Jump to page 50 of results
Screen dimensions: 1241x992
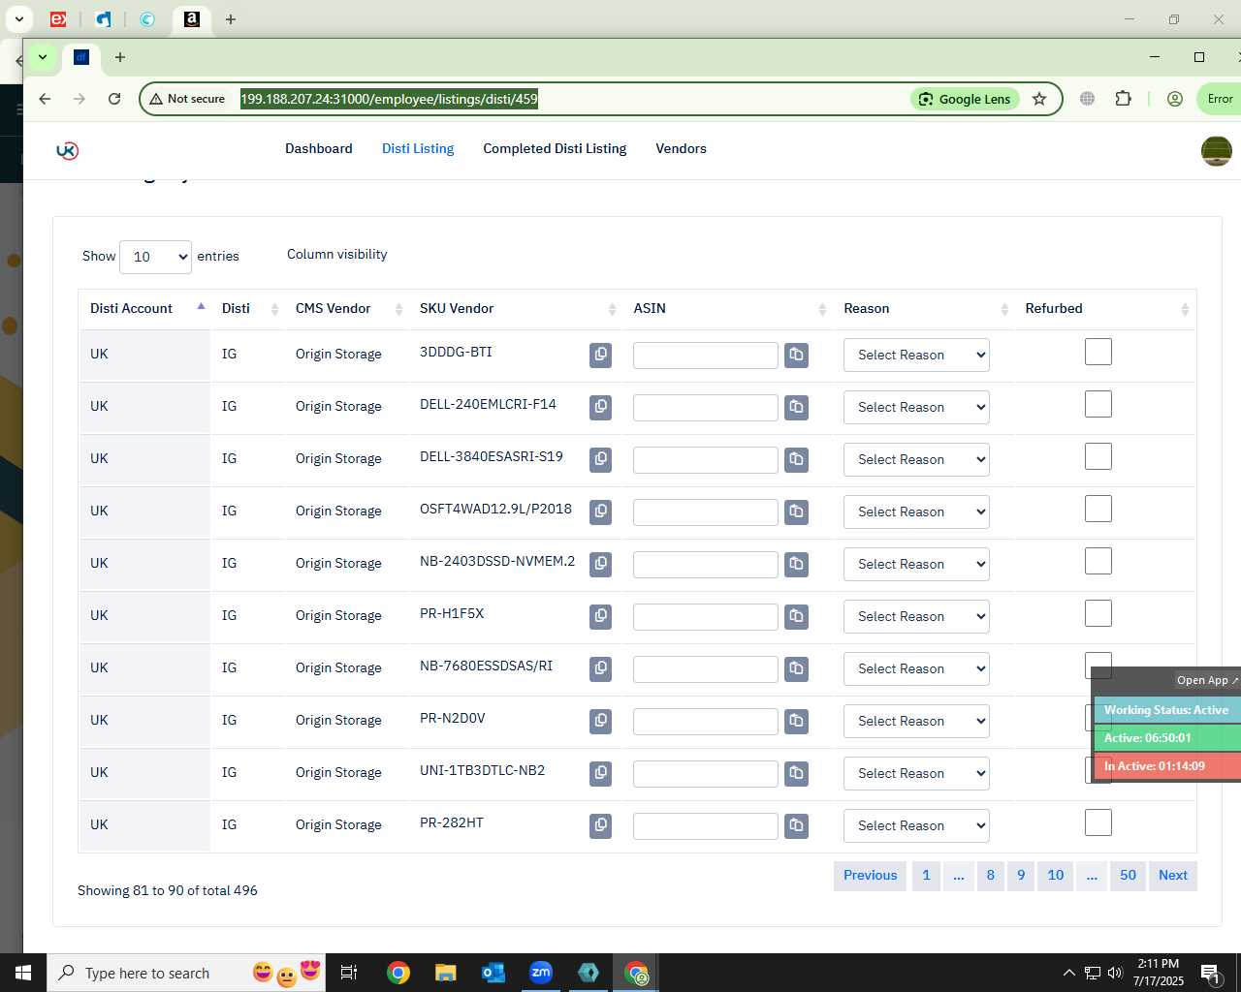(1128, 876)
